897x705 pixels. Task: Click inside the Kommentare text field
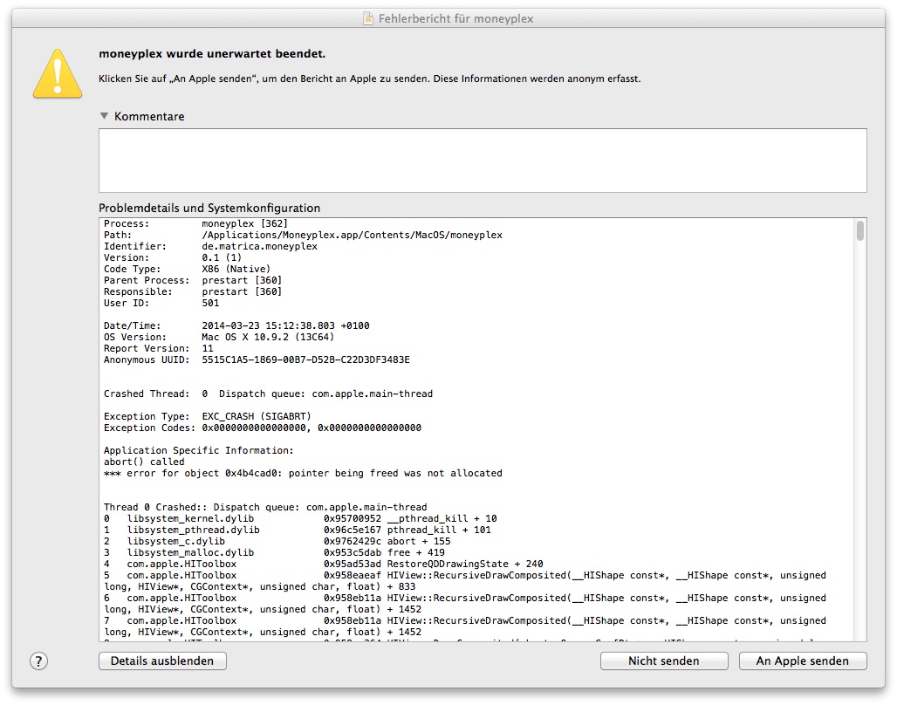(x=483, y=161)
